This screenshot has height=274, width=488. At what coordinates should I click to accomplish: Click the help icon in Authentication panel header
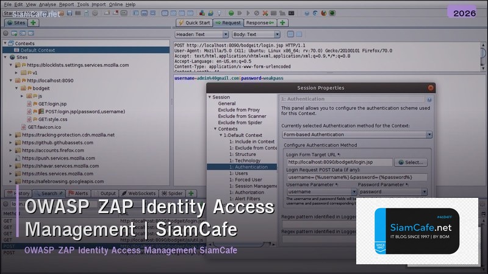[x=429, y=99]
